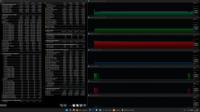Click the expand-all sensors arrows icon
The image size is (200, 112).
pos(2,105)
